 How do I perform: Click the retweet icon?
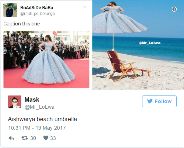point(25,138)
